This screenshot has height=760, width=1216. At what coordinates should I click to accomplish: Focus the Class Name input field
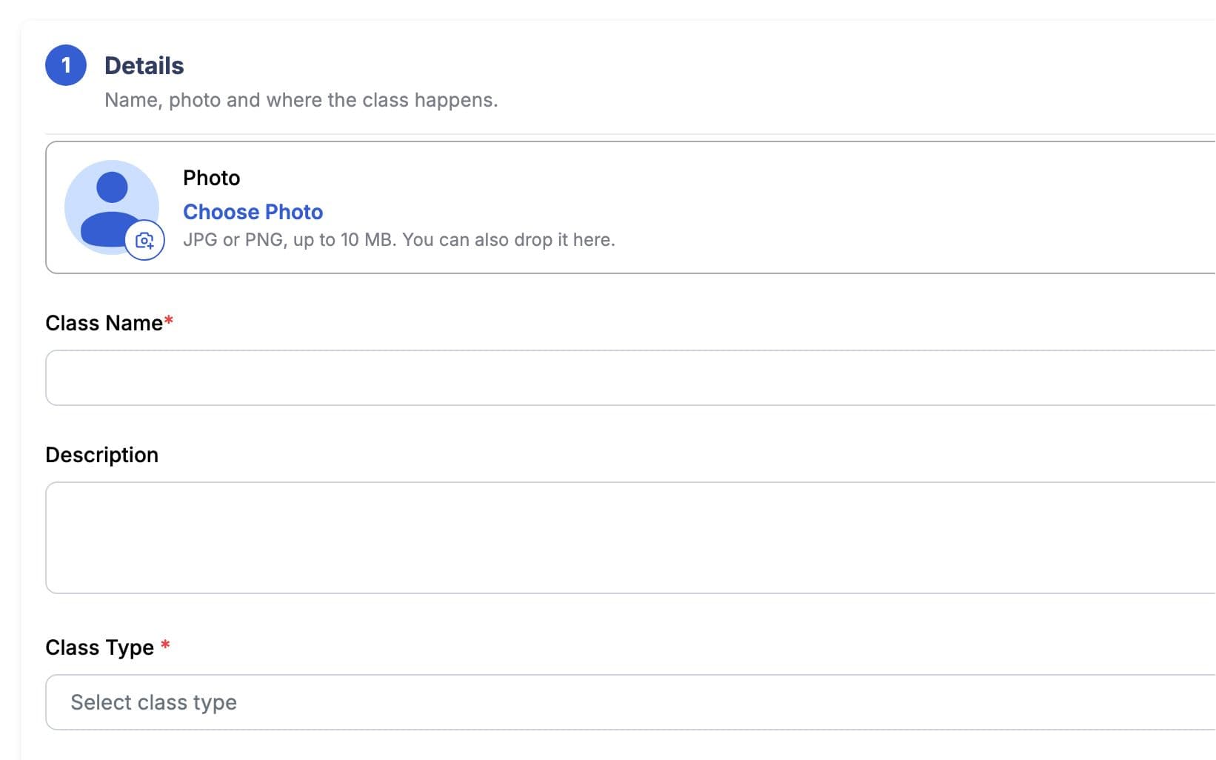630,378
